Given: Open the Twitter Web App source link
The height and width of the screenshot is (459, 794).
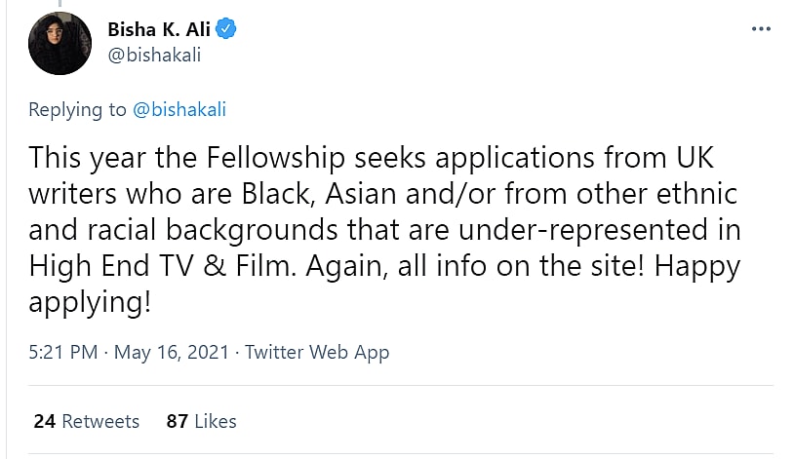Looking at the screenshot, I should pos(317,352).
